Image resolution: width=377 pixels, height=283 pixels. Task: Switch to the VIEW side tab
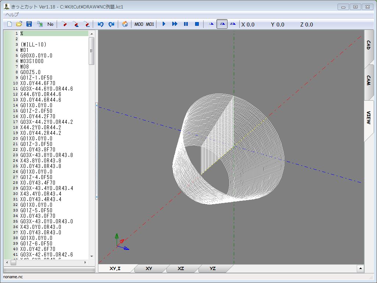click(369, 118)
